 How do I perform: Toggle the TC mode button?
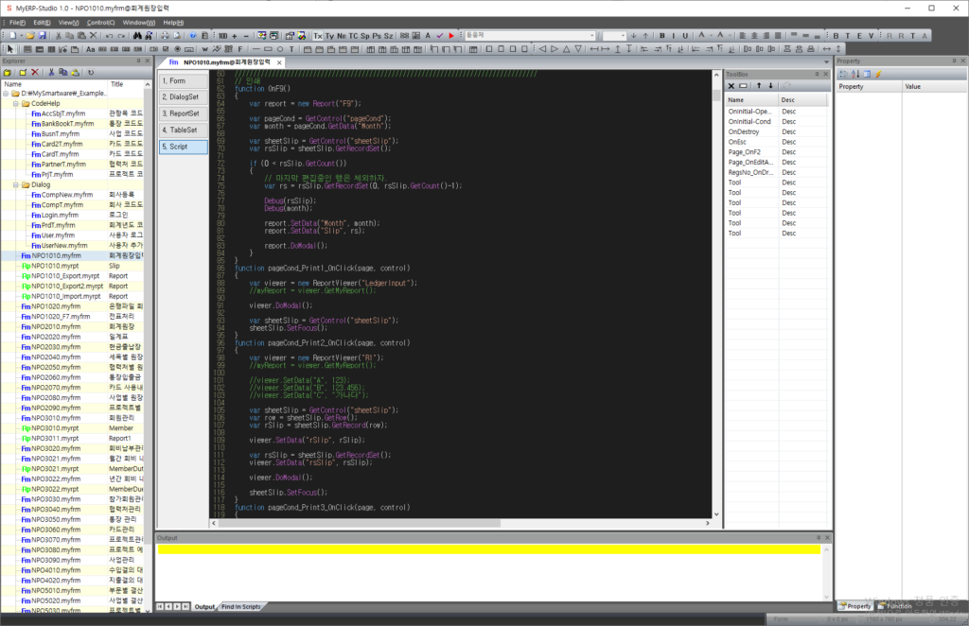pyautogui.click(x=353, y=36)
